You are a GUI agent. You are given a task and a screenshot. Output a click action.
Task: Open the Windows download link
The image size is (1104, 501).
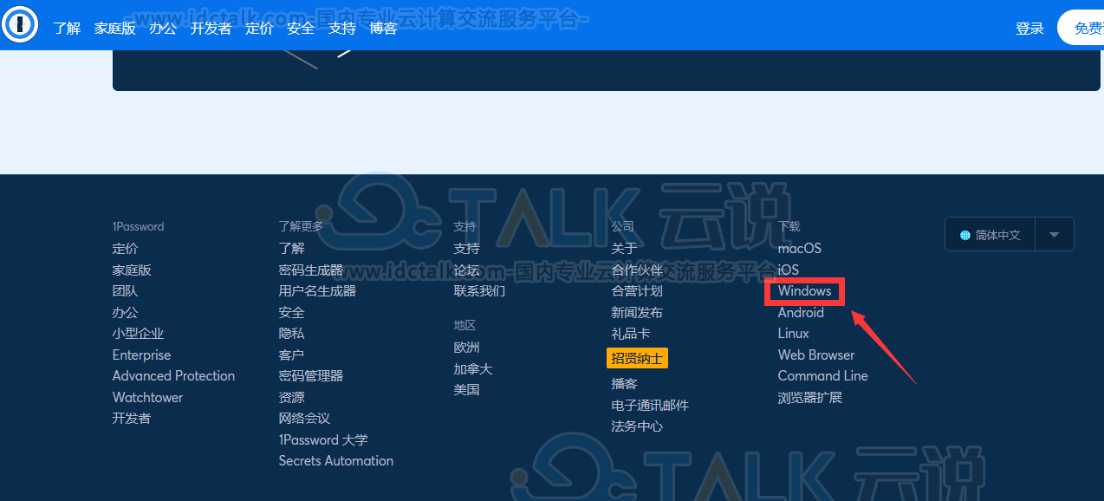(805, 291)
